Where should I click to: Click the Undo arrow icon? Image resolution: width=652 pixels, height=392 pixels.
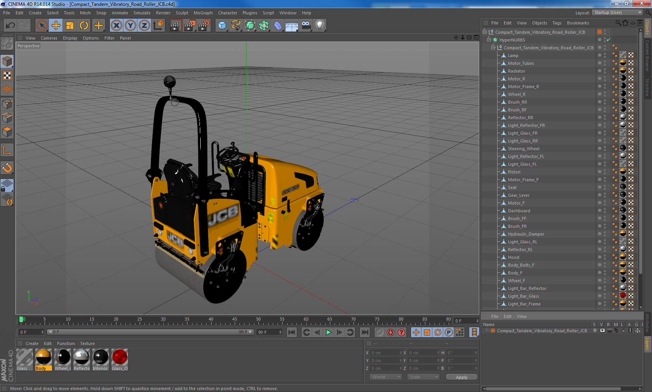pos(10,26)
